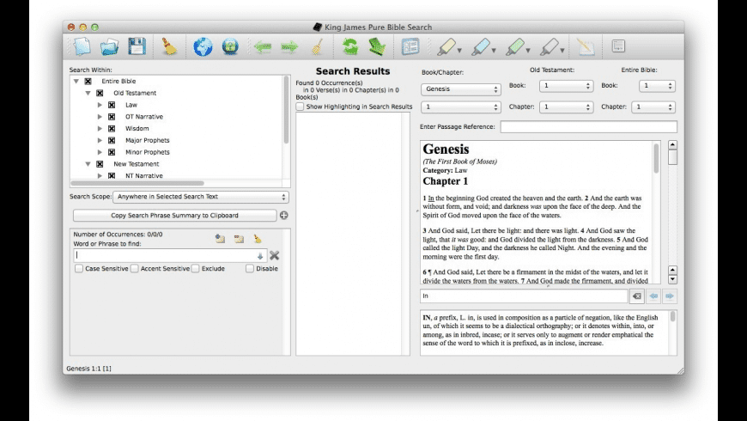
Task: Toggle the Old Testament checkbox
Action: (100, 93)
